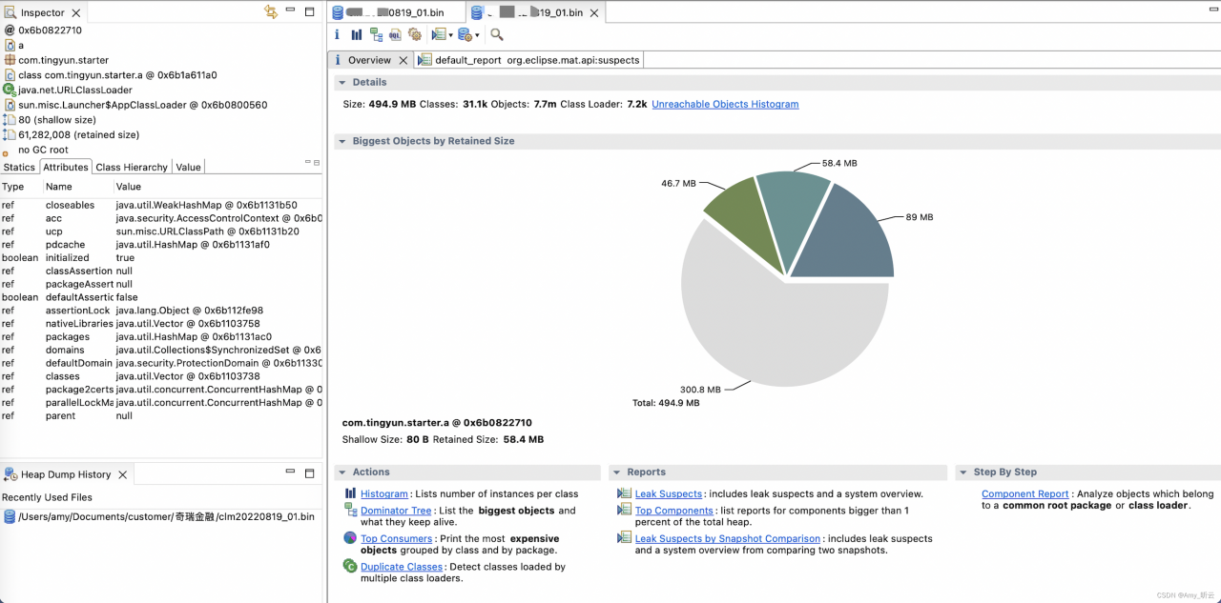Click the run report icon in toolbar
Image resolution: width=1221 pixels, height=603 pixels.
438,34
